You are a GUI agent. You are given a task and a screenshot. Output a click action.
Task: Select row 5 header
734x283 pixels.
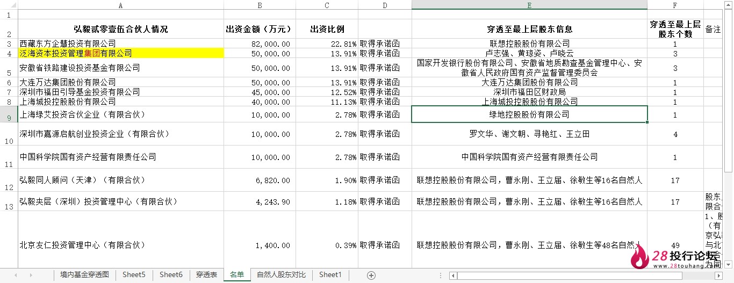pos(9,68)
